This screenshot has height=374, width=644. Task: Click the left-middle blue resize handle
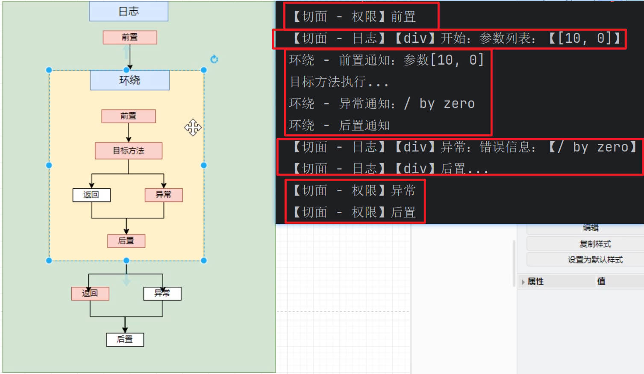[x=49, y=165]
